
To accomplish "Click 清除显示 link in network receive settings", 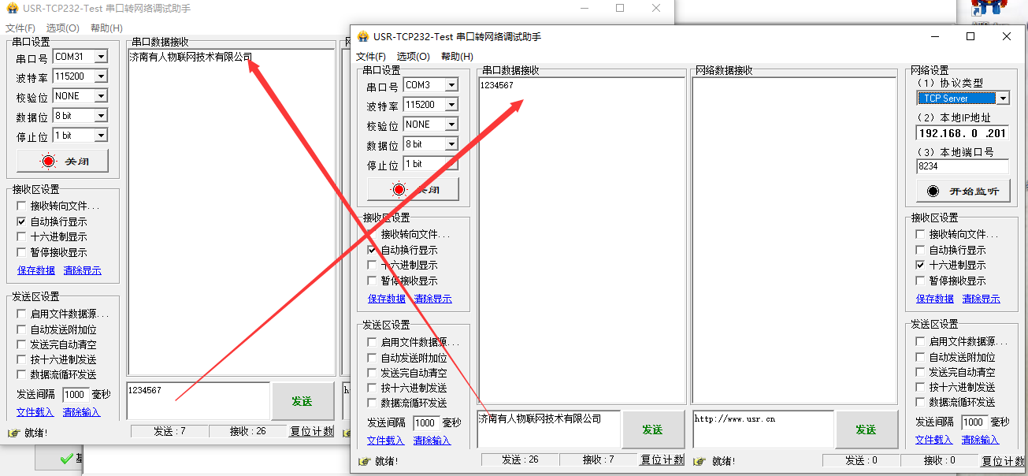I will [x=981, y=299].
